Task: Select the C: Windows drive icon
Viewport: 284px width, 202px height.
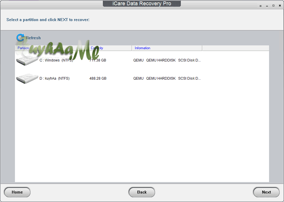Action: [x=27, y=60]
